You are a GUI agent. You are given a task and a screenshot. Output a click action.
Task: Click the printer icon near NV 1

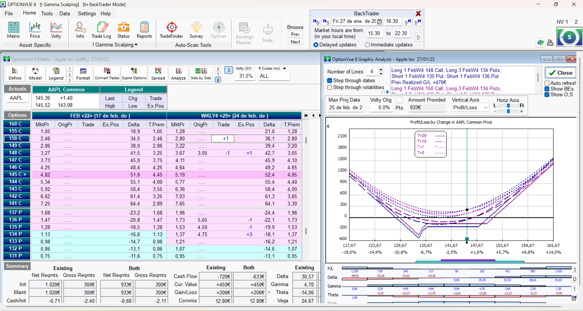(550, 43)
